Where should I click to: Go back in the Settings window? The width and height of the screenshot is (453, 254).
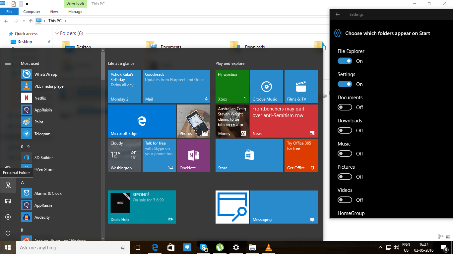click(x=338, y=15)
